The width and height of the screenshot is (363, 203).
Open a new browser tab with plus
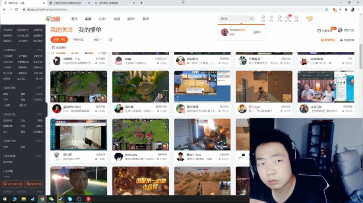[141, 3]
